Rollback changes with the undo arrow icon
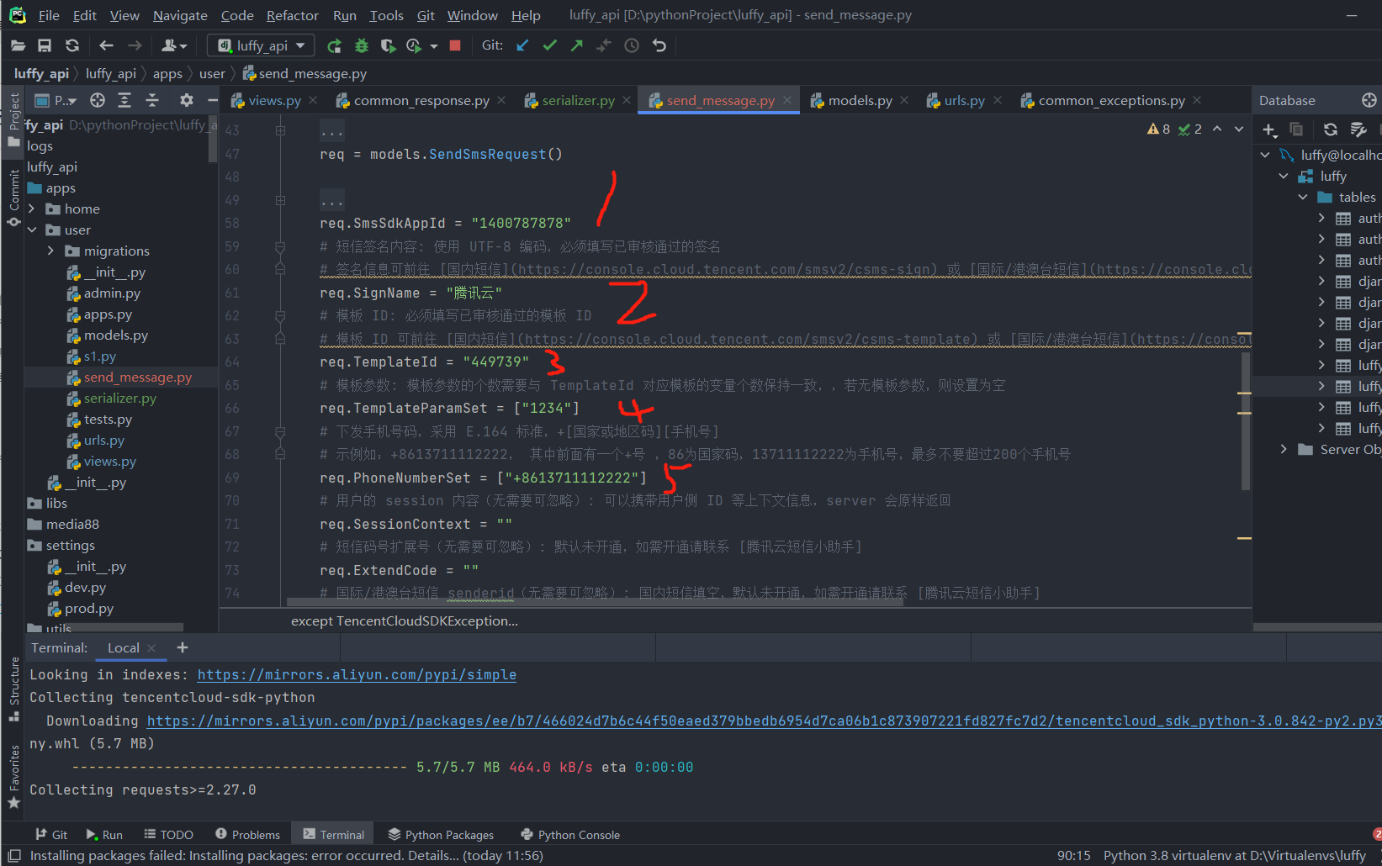The image size is (1382, 866). (x=659, y=45)
